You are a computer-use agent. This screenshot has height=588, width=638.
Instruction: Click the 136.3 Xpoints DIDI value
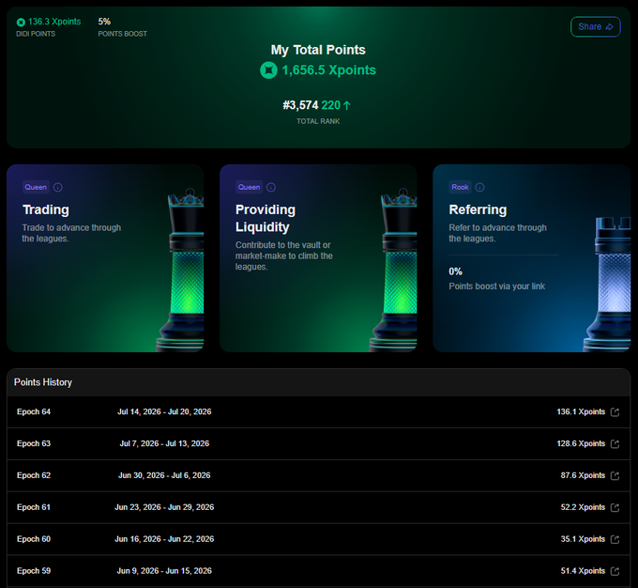tap(54, 22)
